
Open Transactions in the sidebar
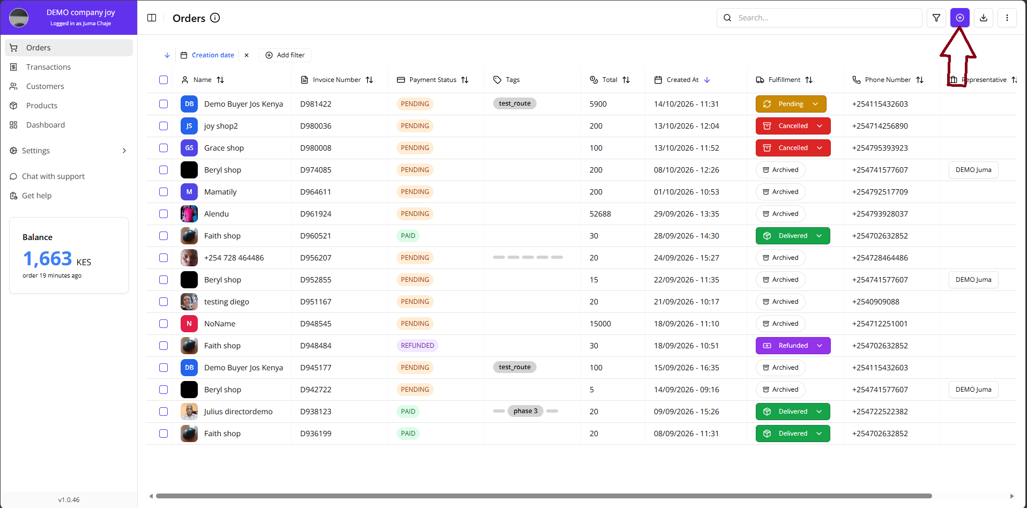click(x=69, y=67)
